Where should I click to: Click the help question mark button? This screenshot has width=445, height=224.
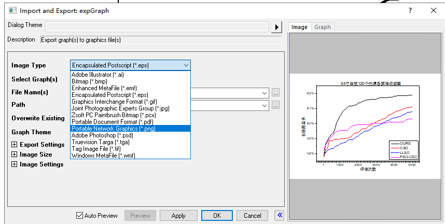(410, 10)
